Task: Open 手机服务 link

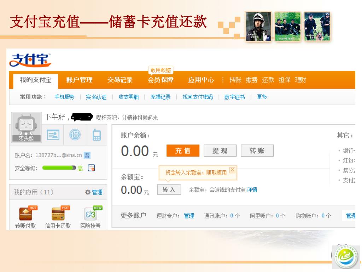Action: (64, 97)
